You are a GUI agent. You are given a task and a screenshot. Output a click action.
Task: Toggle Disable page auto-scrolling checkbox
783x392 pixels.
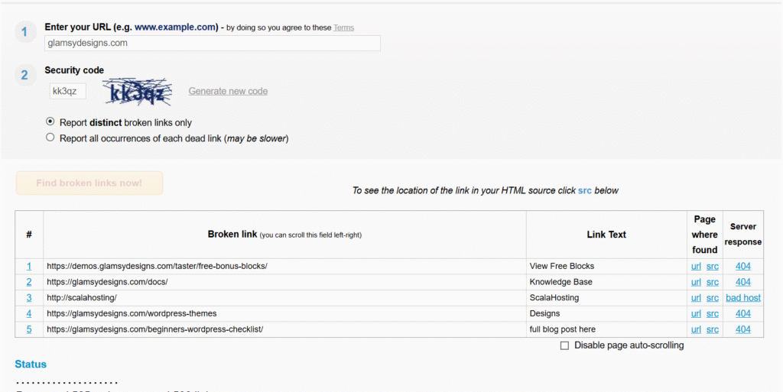pos(564,345)
